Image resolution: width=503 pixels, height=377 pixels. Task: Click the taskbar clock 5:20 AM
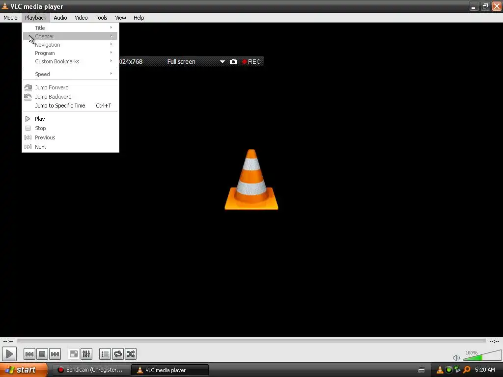click(x=485, y=370)
